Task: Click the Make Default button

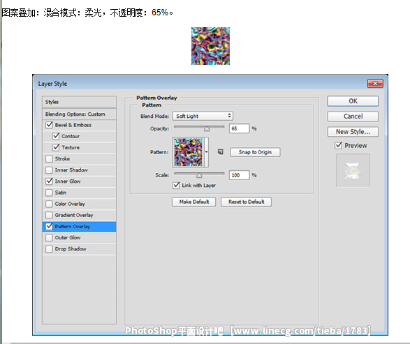Action: point(193,202)
